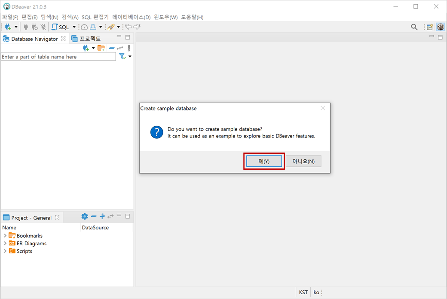Click the DBeaver perspective icon at top right
The image size is (447, 299).
click(441, 27)
